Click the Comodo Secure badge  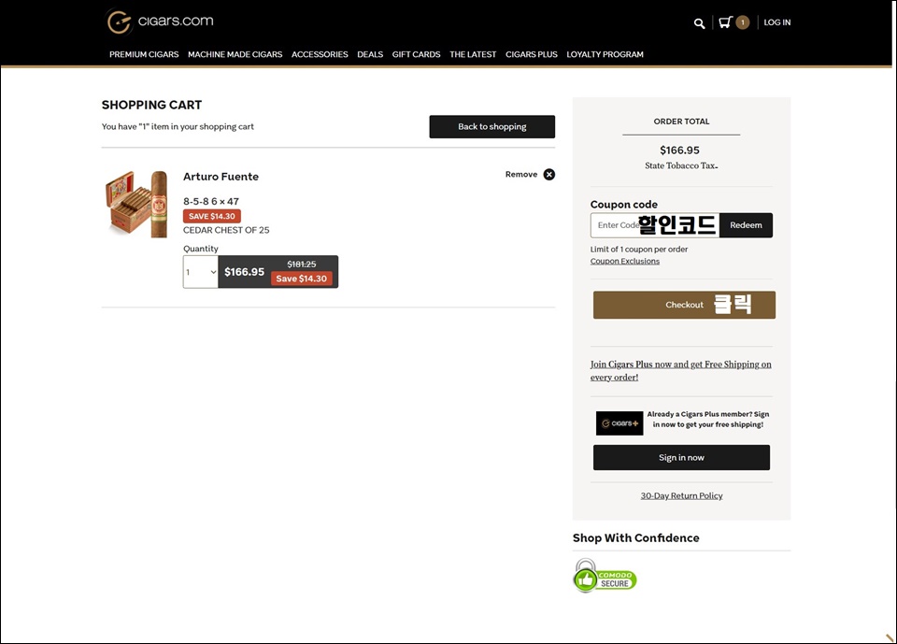605,576
